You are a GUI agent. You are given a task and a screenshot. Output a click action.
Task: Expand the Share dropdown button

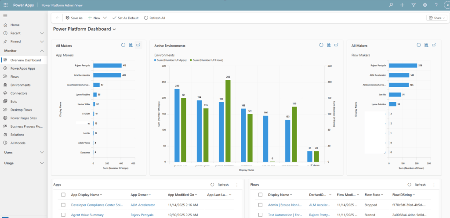(x=436, y=18)
